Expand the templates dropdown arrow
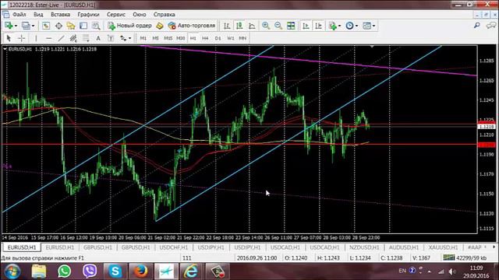This screenshot has width=499, height=280. (x=373, y=26)
